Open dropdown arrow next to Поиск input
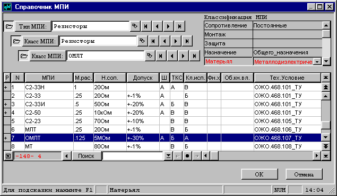Image resolution: width=337 pixels, height=196 pixels. click(x=168, y=156)
